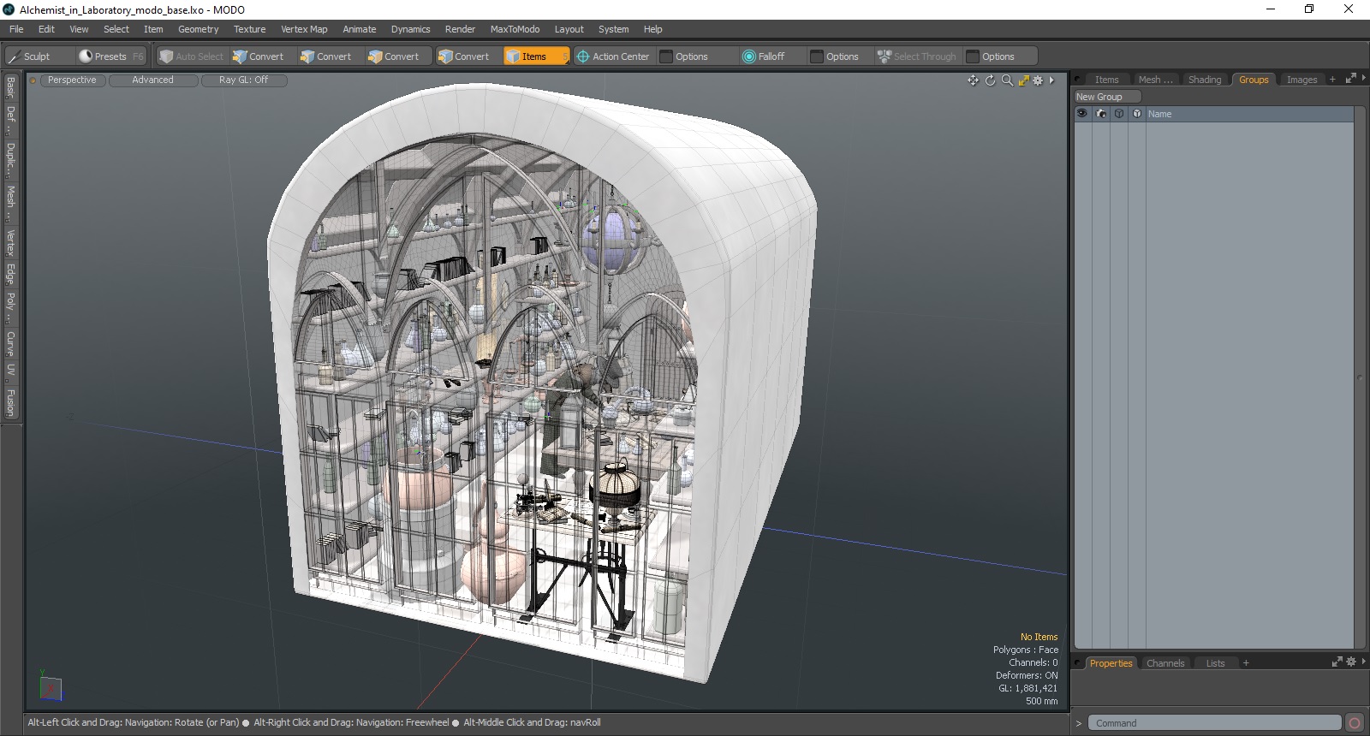This screenshot has width=1370, height=736.
Task: Switch to the Shading tab
Action: [x=1204, y=80]
